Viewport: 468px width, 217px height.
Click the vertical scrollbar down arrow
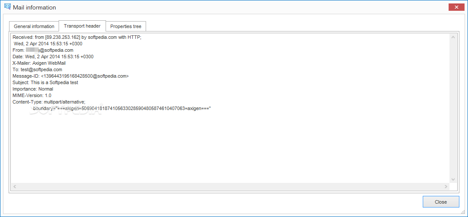pos(453,179)
